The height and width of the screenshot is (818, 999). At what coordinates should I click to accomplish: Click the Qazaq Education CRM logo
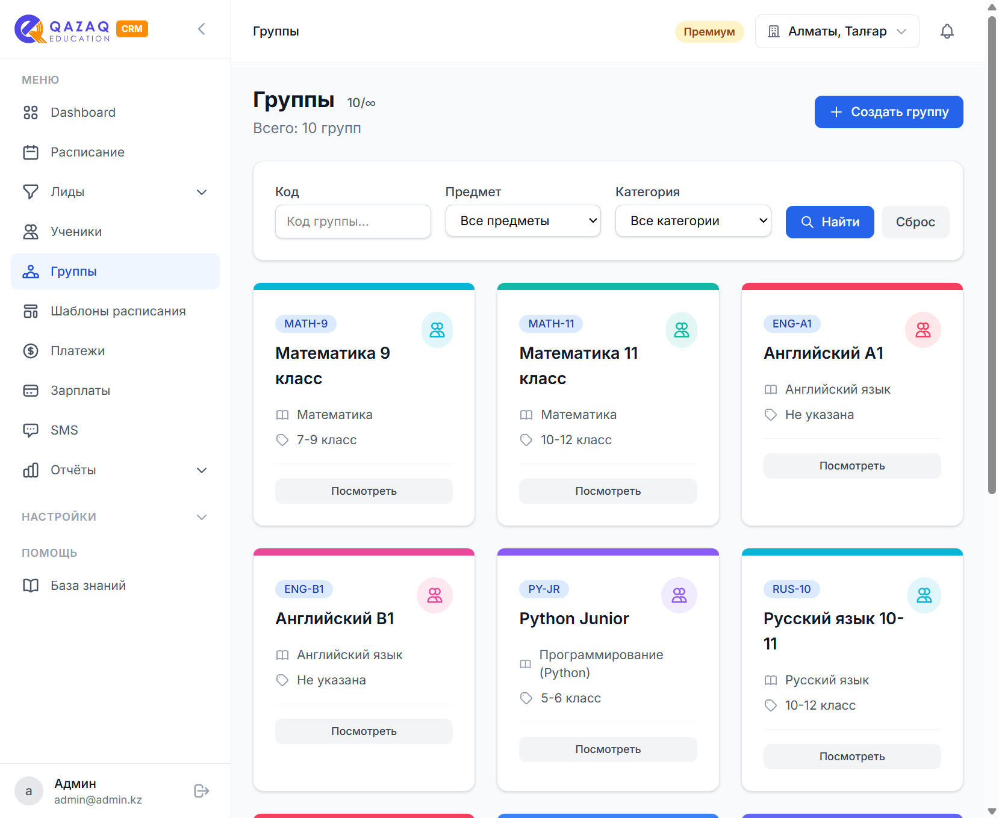pos(81,29)
